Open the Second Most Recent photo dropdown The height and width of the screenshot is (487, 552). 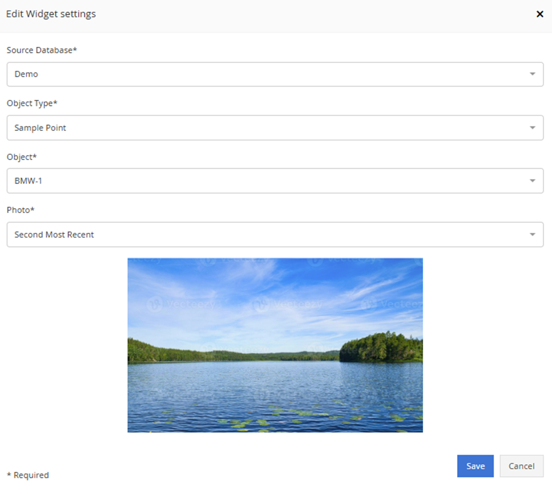(267, 235)
